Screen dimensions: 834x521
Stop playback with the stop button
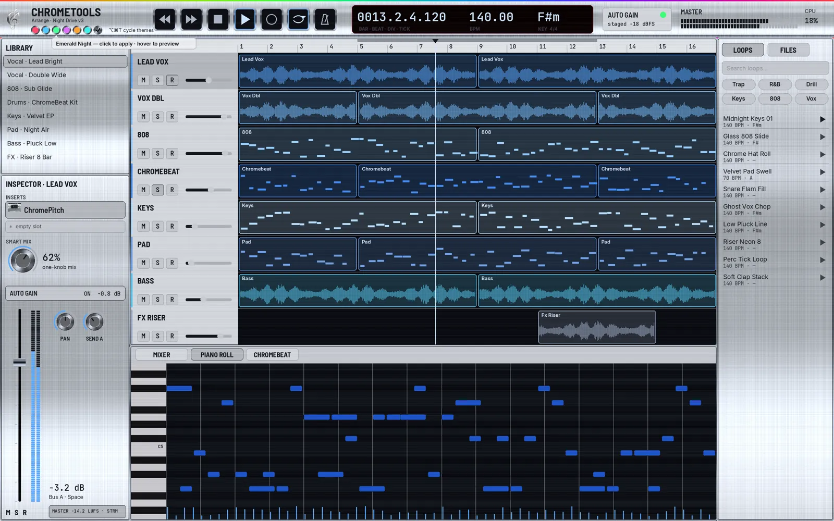pyautogui.click(x=218, y=20)
